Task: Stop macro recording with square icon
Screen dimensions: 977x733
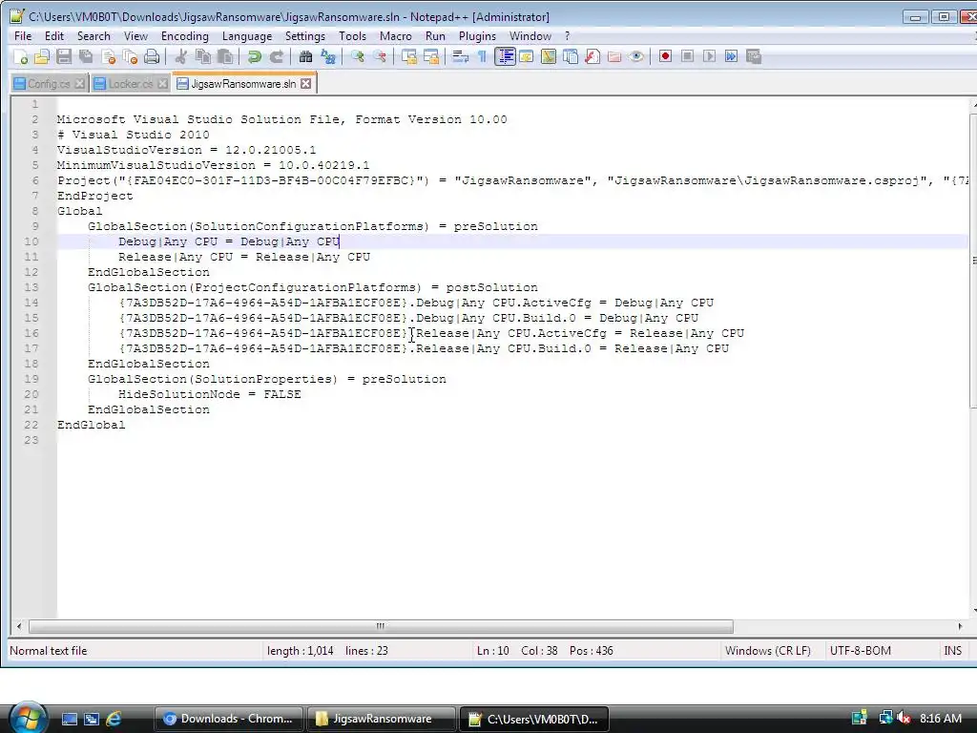Action: (687, 56)
